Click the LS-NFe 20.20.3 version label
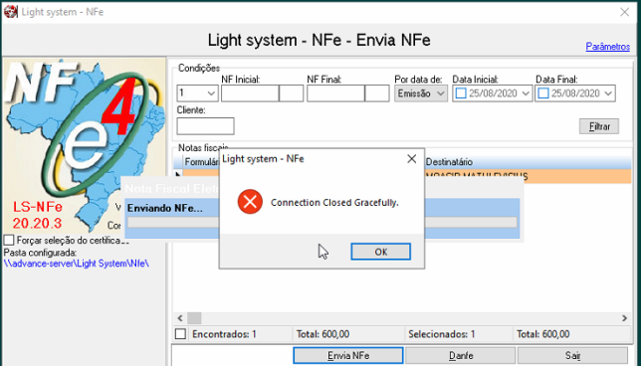The image size is (641, 366). click(37, 215)
